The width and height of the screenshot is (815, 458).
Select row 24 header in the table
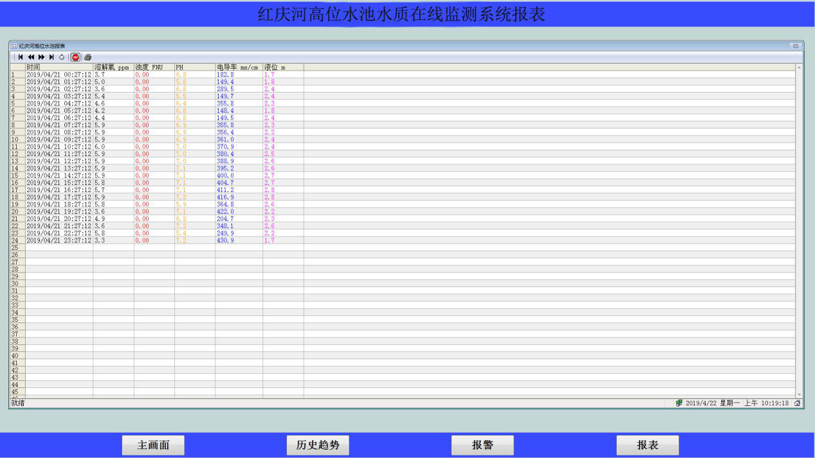click(17, 240)
